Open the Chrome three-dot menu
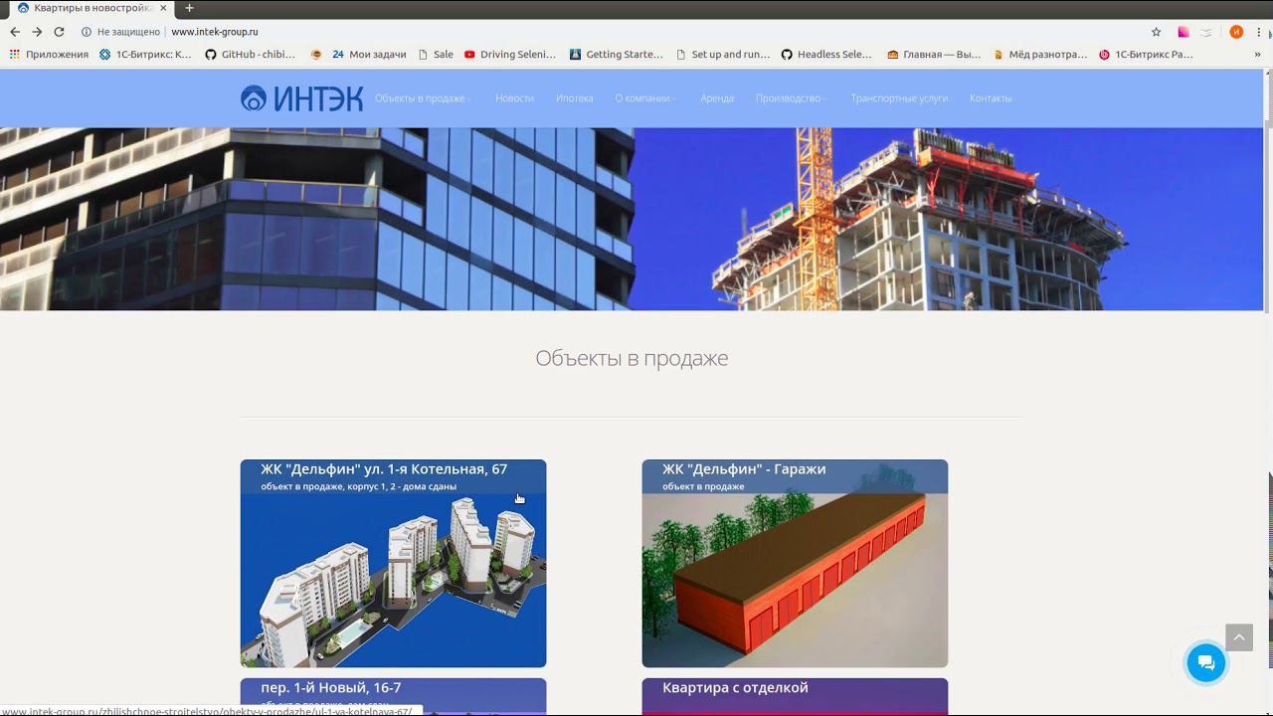Viewport: 1273px width, 716px height. coord(1259,32)
